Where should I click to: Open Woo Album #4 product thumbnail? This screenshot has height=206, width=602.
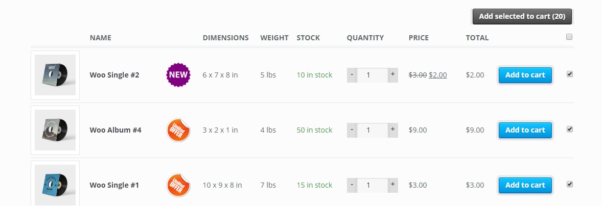[x=55, y=130]
